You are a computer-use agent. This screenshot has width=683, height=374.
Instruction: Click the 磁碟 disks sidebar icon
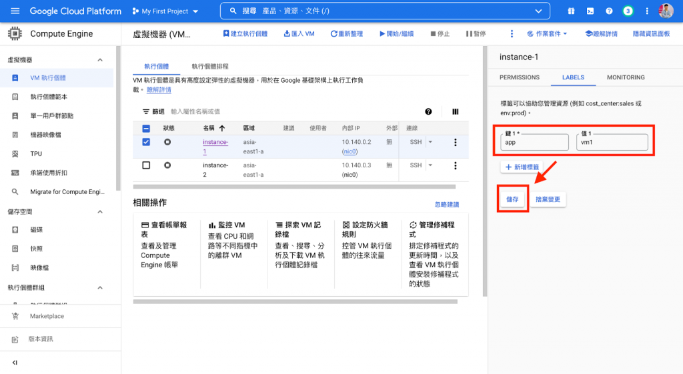tap(15, 229)
